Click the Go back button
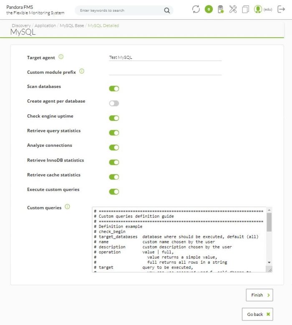 click(x=257, y=314)
